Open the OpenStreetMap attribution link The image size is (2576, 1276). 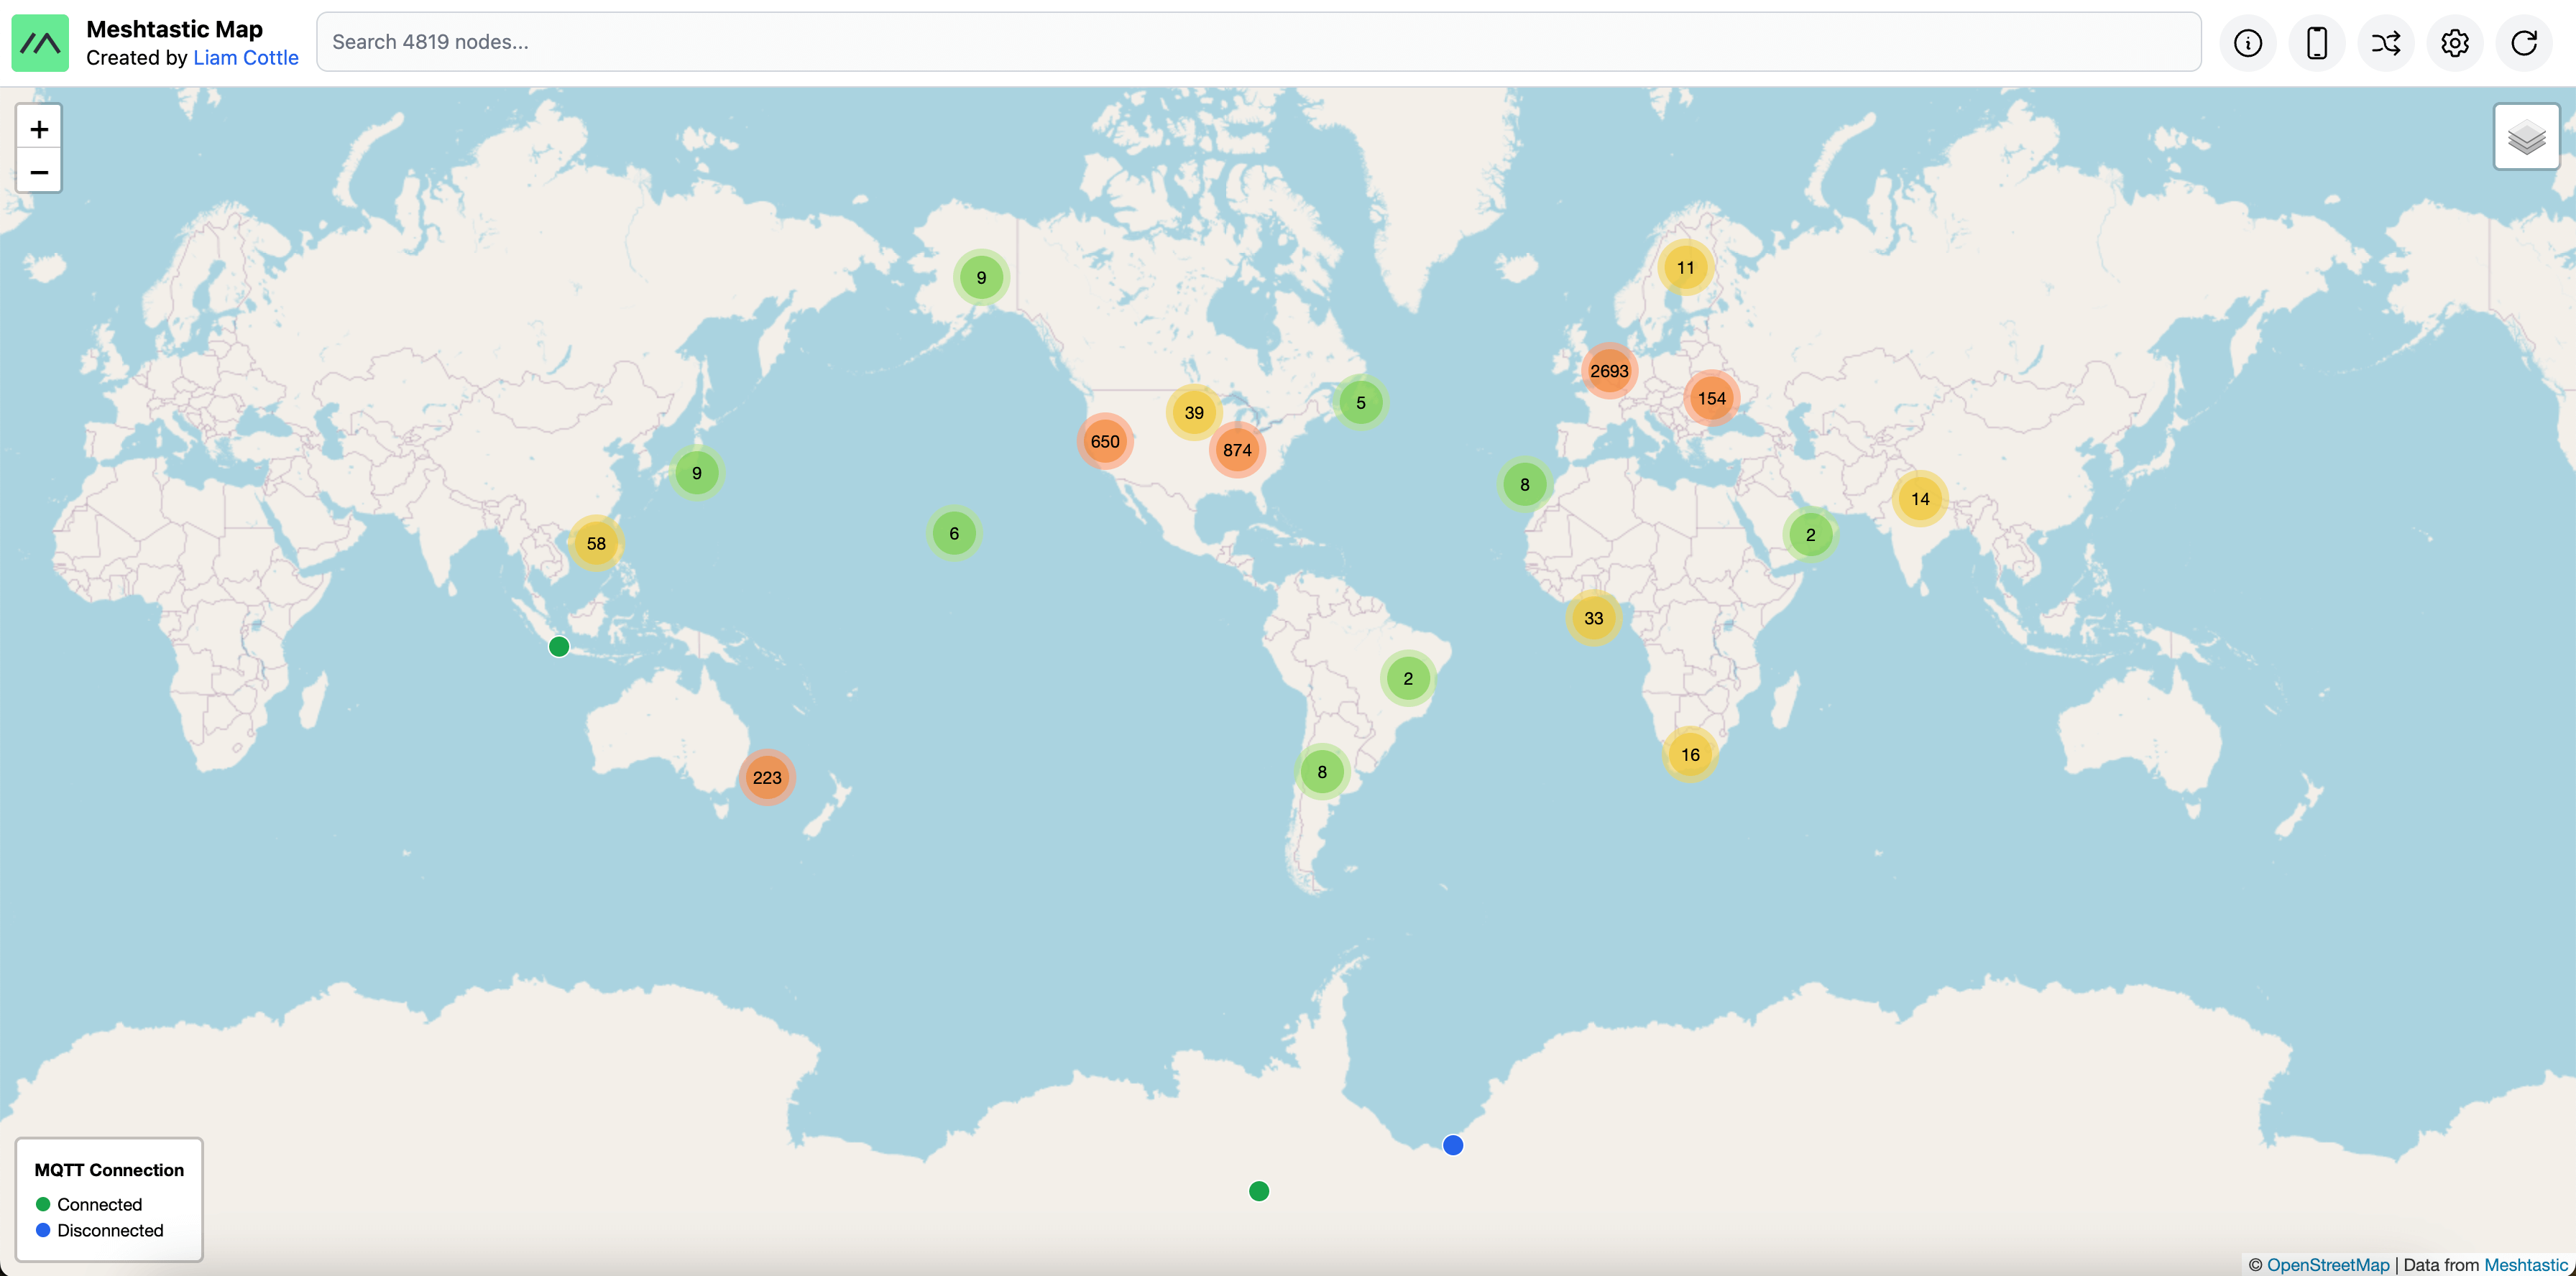point(2327,1264)
